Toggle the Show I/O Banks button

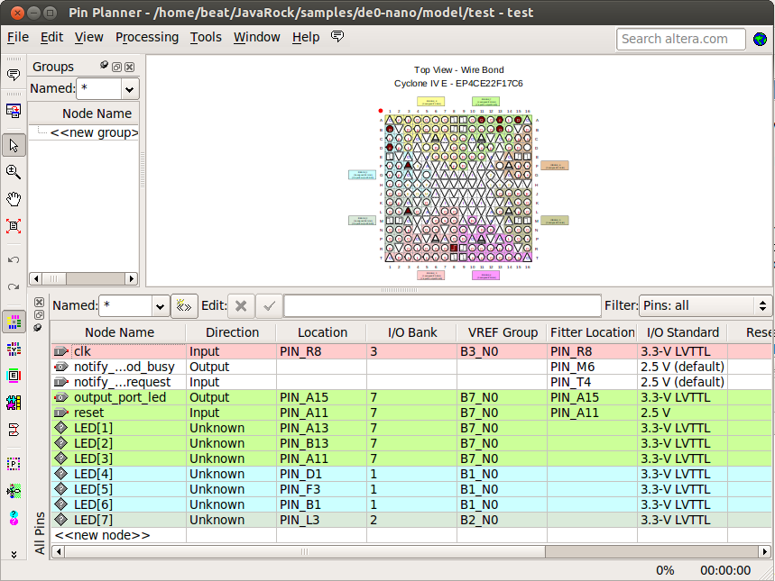click(x=14, y=322)
